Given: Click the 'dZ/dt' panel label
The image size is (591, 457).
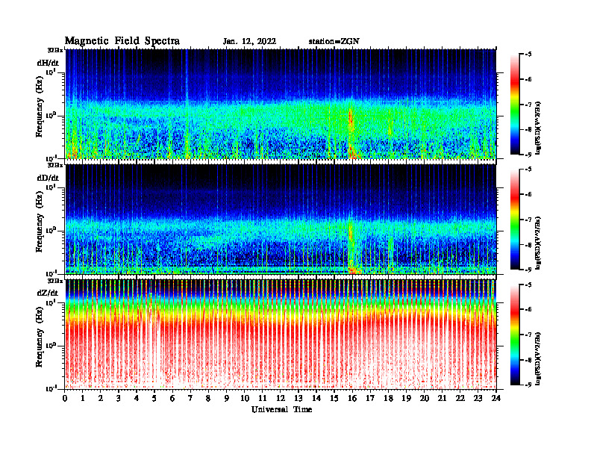Looking at the screenshot, I should 48,293.
